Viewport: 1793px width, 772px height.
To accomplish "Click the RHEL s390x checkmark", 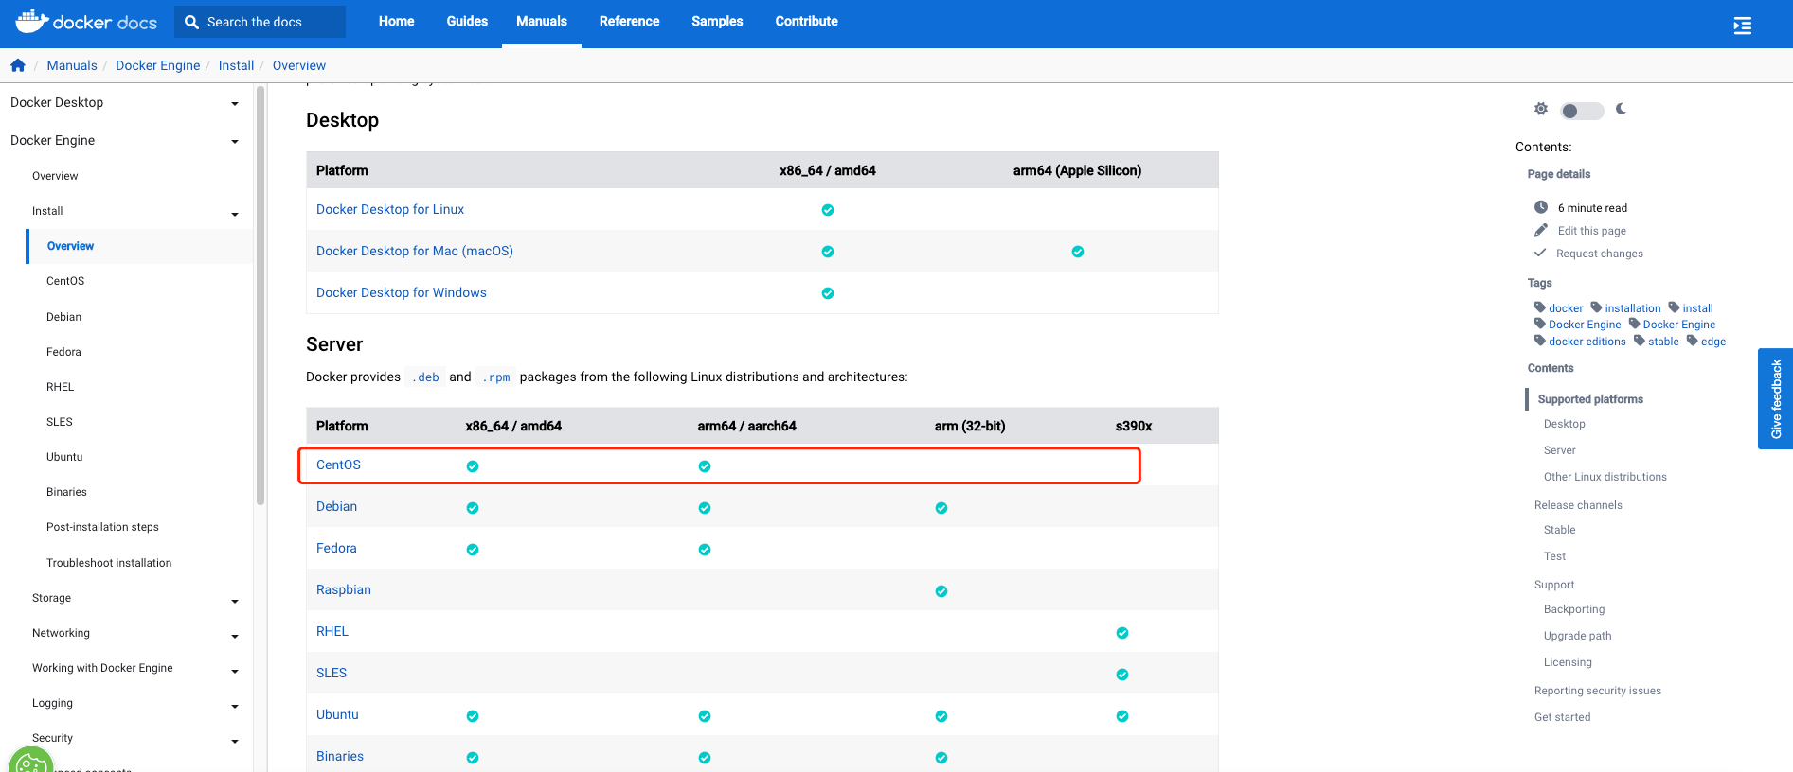I will (x=1122, y=633).
